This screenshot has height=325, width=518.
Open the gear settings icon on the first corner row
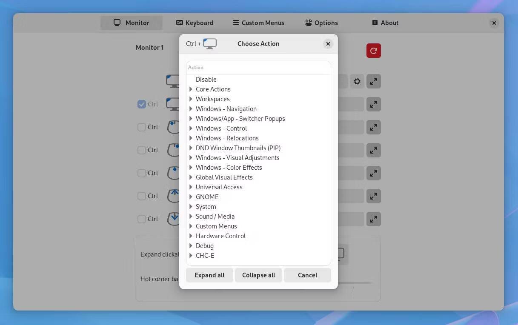coord(357,81)
